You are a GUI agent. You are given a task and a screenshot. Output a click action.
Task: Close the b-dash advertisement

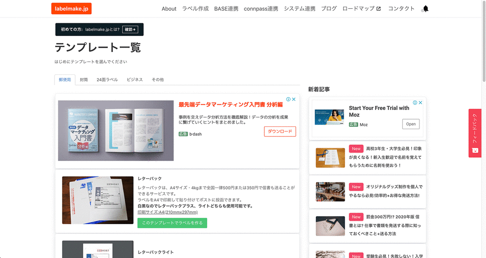pyautogui.click(x=294, y=99)
